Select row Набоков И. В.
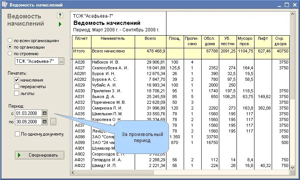The width and height of the screenshot is (300, 180). (x=181, y=62)
